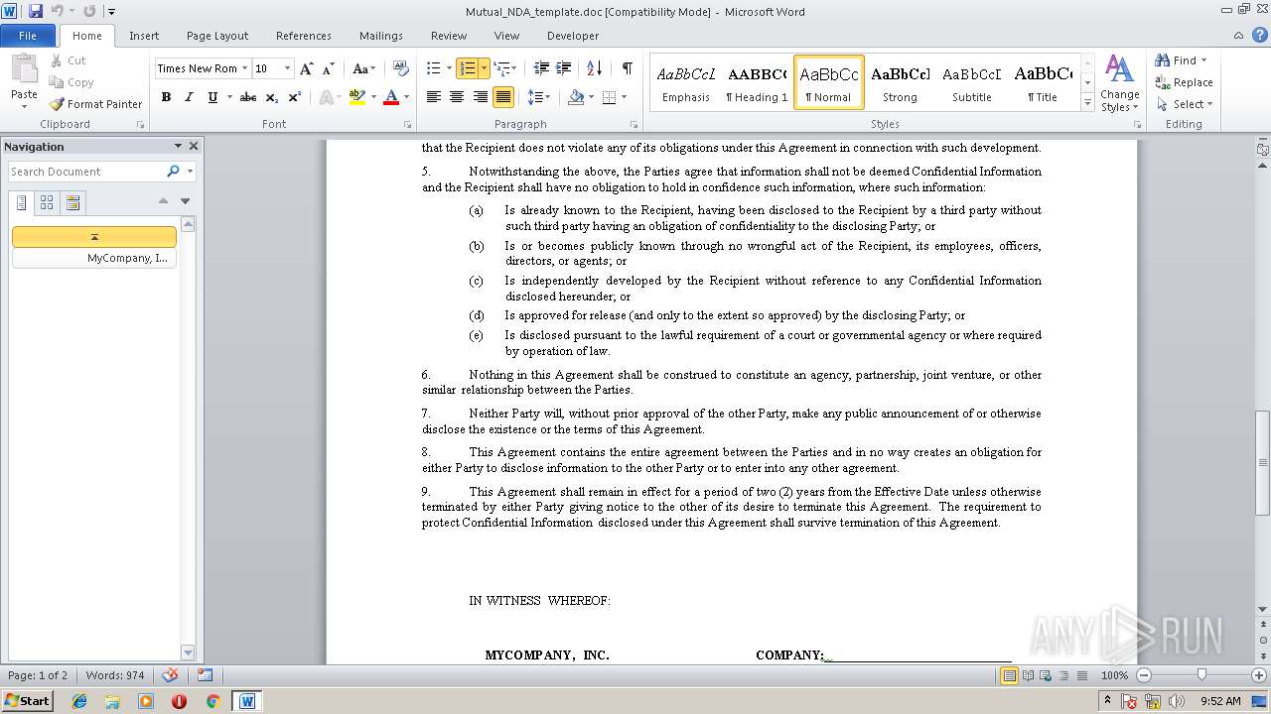1271x714 pixels.
Task: Open the Select dropdown
Action: click(1185, 104)
